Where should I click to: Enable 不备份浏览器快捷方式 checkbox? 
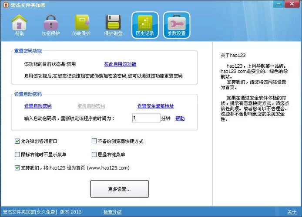94,141
